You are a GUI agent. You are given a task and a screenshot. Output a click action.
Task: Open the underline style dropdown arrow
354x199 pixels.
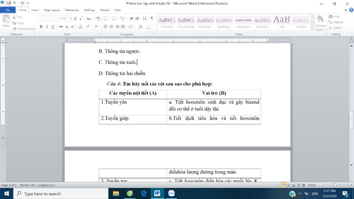point(57,27)
